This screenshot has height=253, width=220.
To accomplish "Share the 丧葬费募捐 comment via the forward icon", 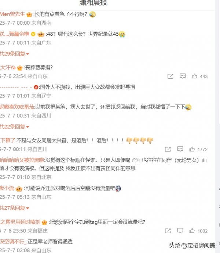I will pos(170,76).
